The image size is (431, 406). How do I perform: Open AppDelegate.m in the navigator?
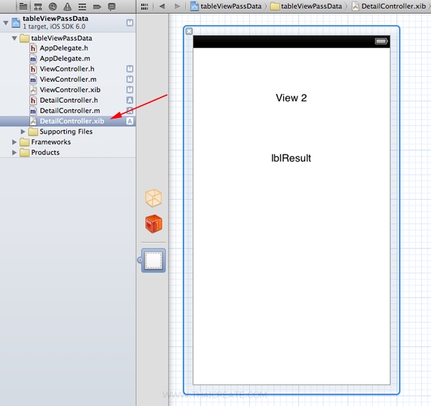[x=65, y=58]
